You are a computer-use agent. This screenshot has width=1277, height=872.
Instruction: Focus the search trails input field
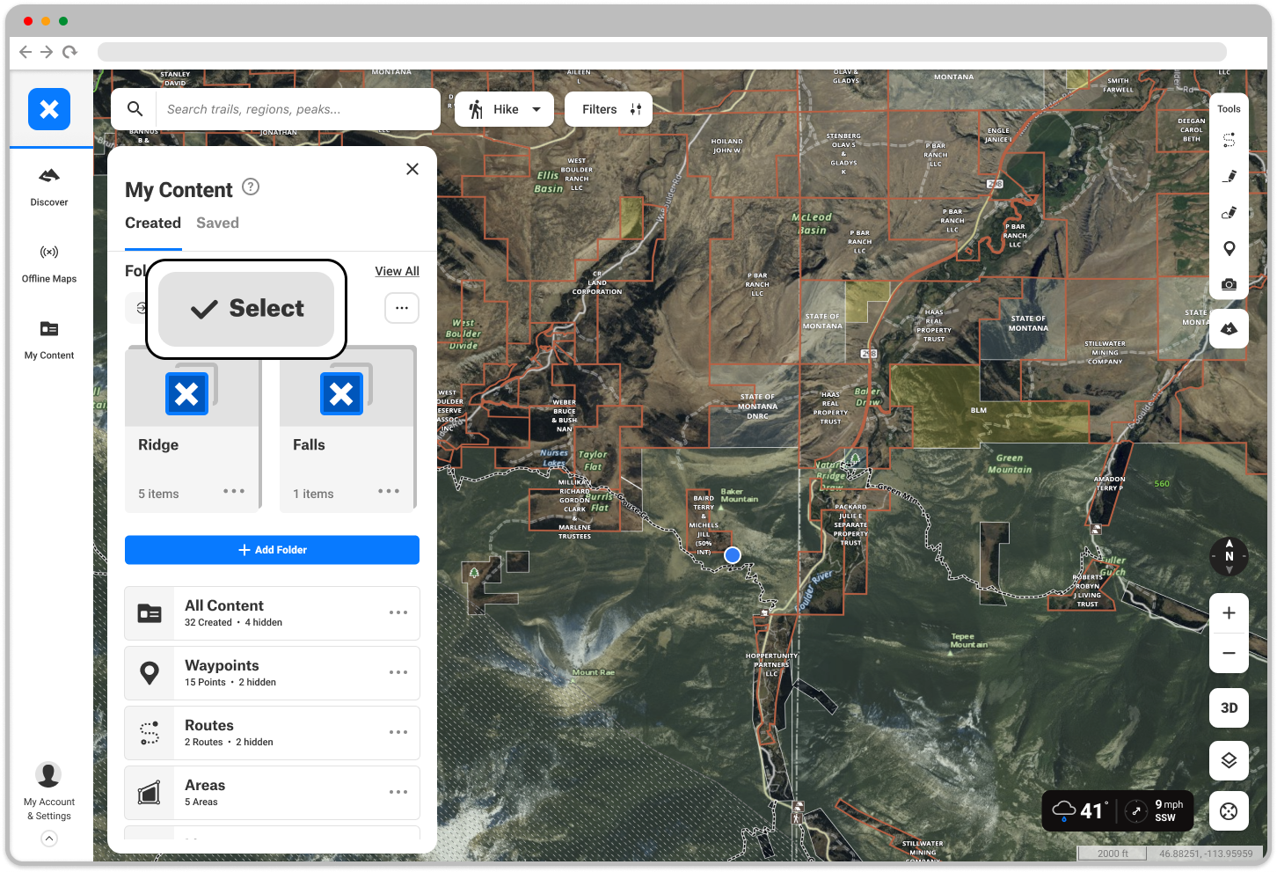297,109
